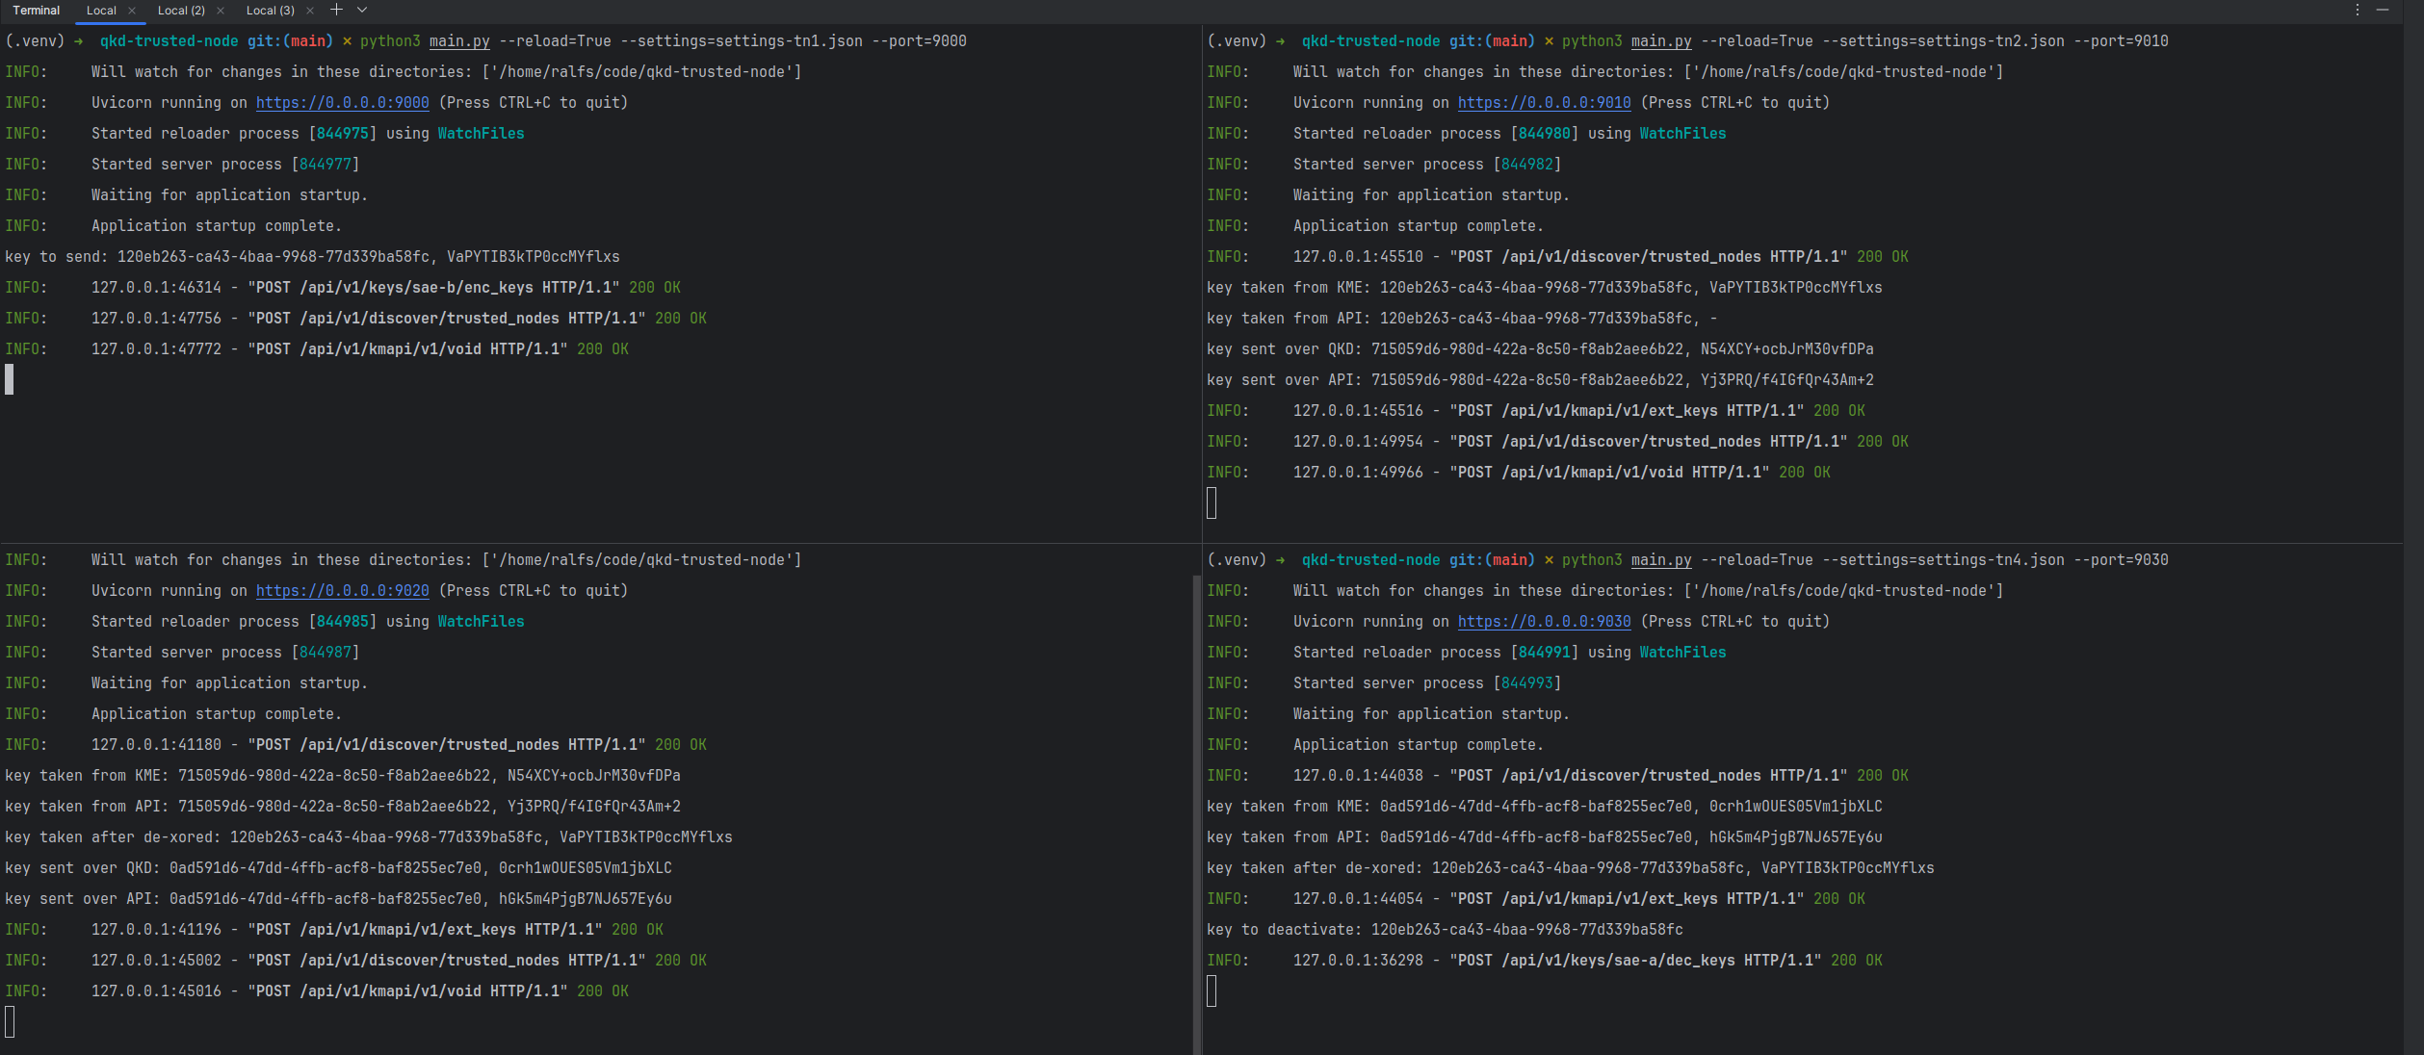Click 'key sent over API: 715059d6' line
Viewport: 2424px width, 1055px height.
[x=1540, y=380]
